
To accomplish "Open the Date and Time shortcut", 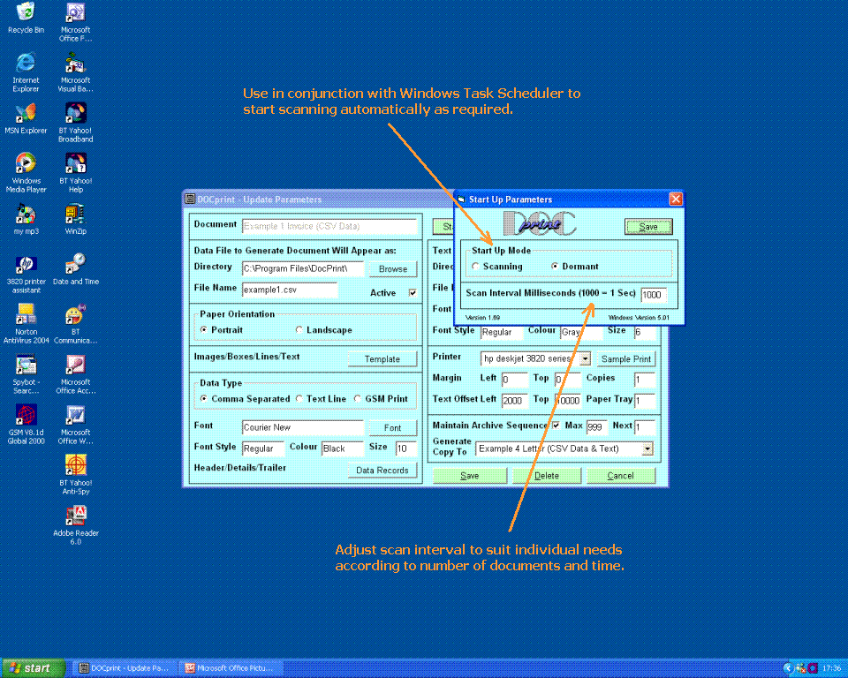I will pyautogui.click(x=76, y=265).
